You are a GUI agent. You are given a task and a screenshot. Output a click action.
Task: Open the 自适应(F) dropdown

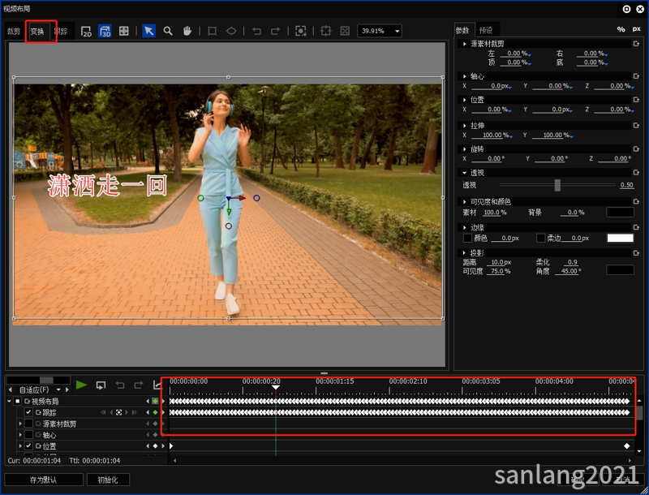click(58, 390)
